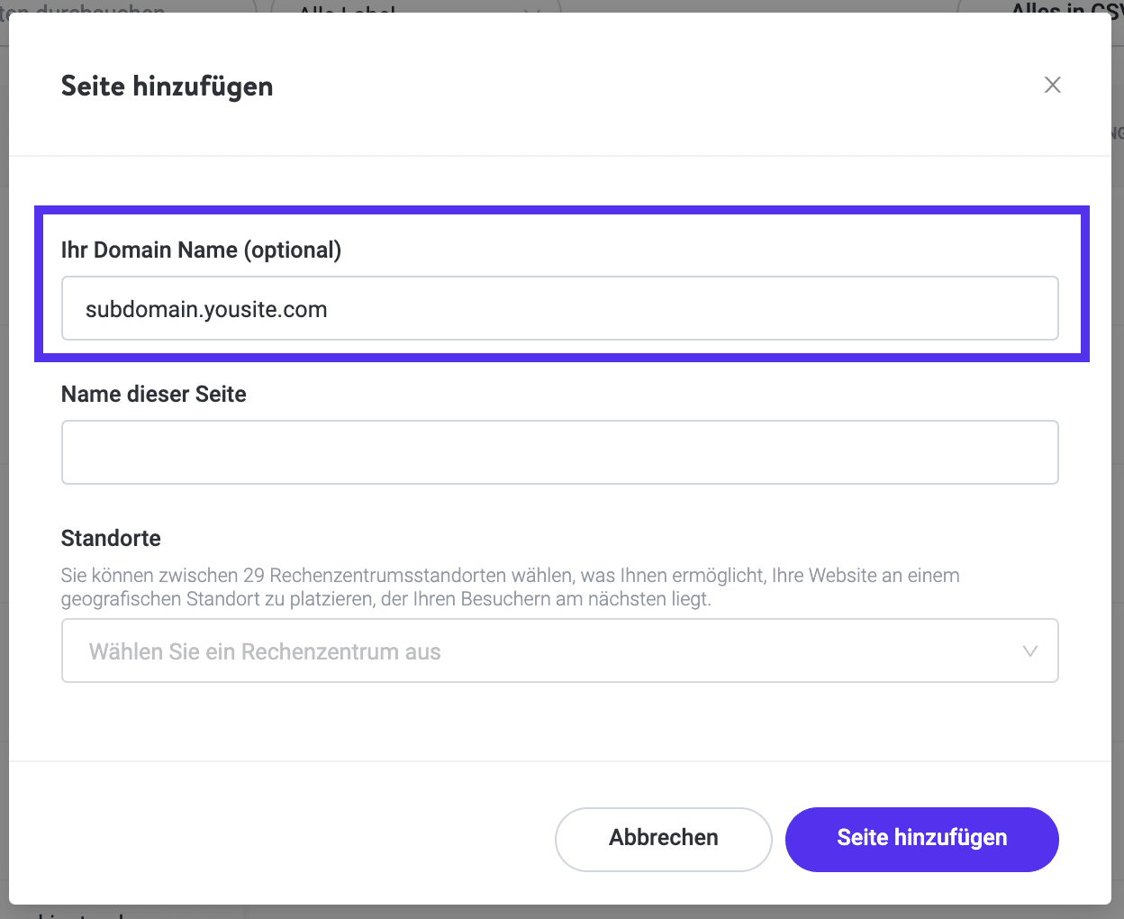The height and width of the screenshot is (919, 1124).
Task: Click the empty "Name dieser Seite" field
Action: (x=559, y=451)
